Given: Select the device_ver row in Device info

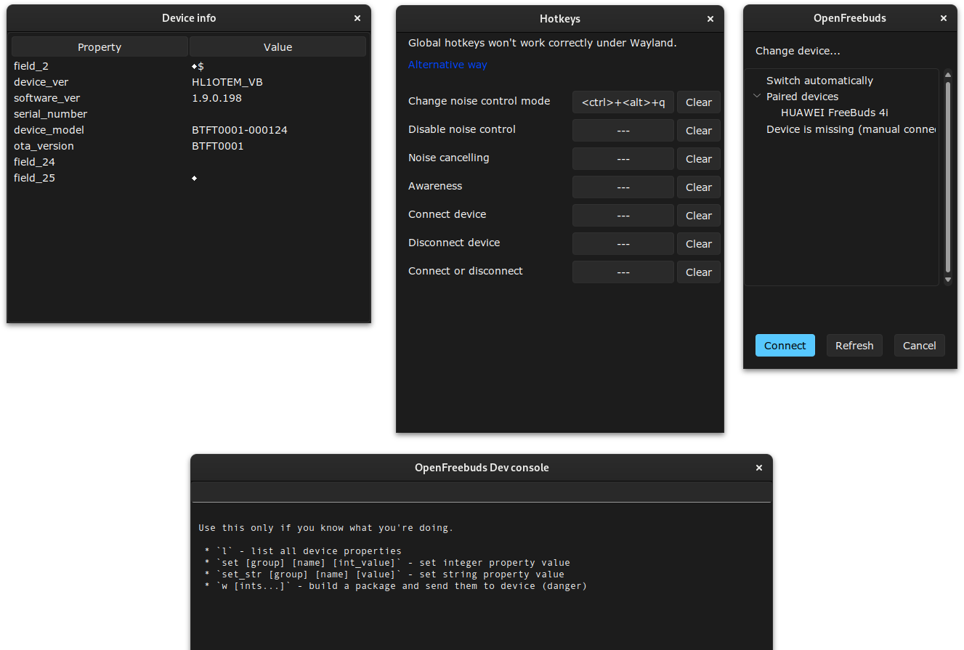Looking at the screenshot, I should pos(189,82).
